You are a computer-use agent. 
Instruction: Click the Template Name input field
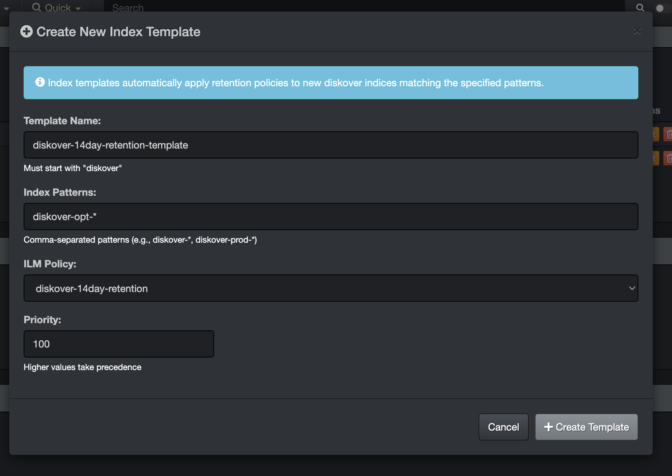pos(331,145)
